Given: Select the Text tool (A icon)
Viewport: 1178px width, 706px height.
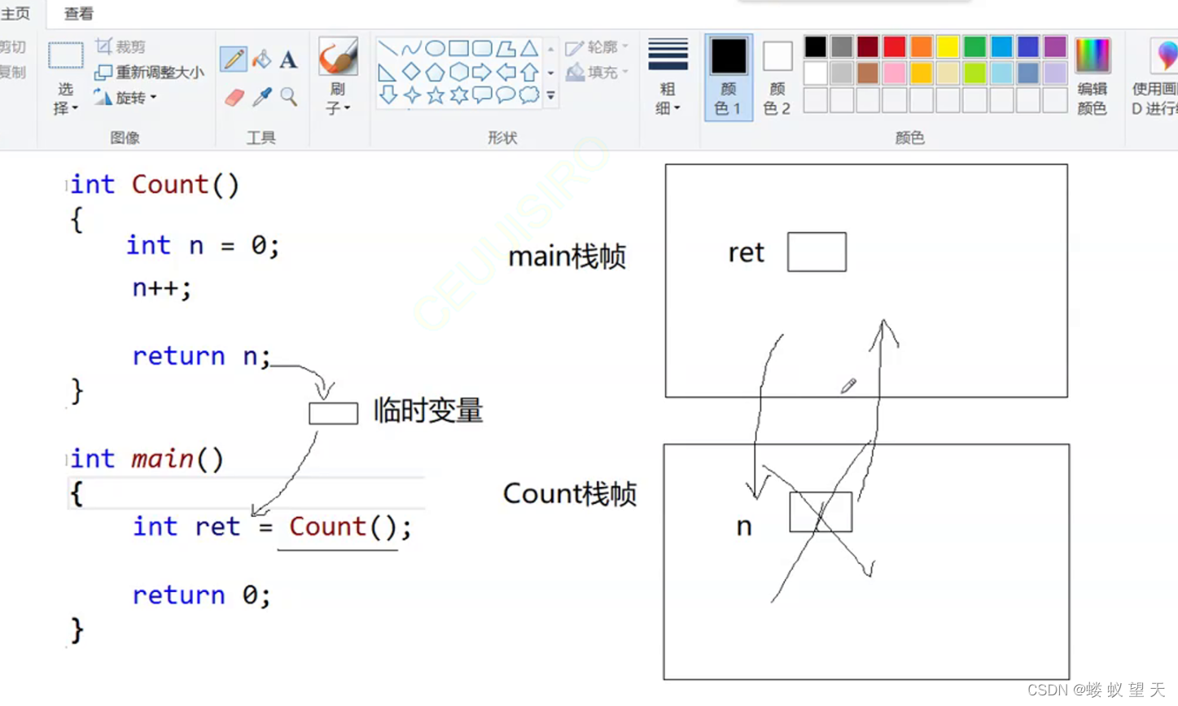Looking at the screenshot, I should pos(288,59).
